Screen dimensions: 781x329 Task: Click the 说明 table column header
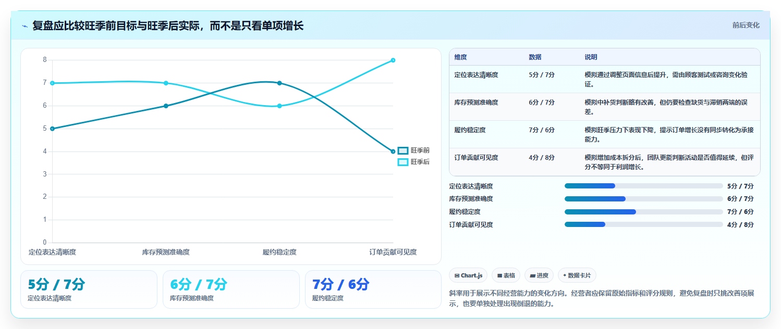[x=591, y=57]
